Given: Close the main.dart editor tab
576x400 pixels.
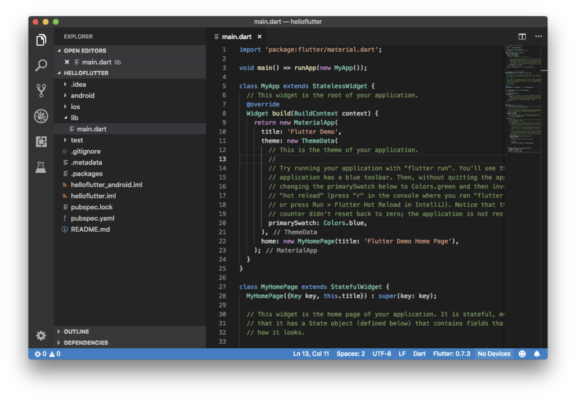Looking at the screenshot, I should click(259, 37).
